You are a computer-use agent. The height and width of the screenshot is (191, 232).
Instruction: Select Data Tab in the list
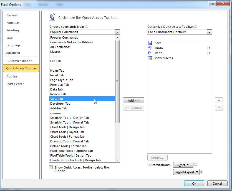click(x=82, y=90)
